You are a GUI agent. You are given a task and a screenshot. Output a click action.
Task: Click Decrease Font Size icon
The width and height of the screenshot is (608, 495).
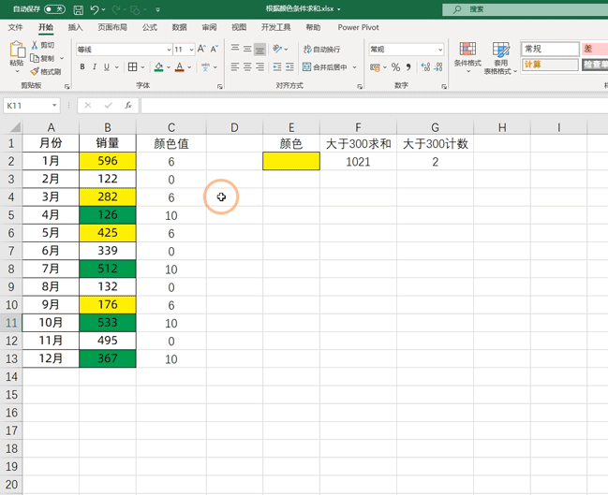[215, 49]
